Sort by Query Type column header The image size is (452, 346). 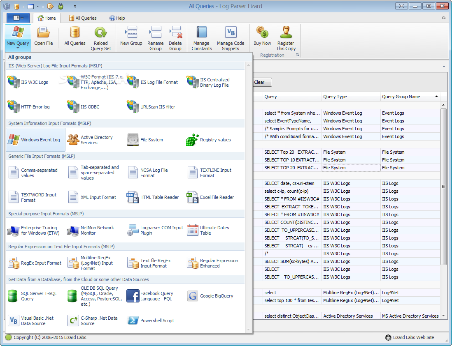pos(351,97)
